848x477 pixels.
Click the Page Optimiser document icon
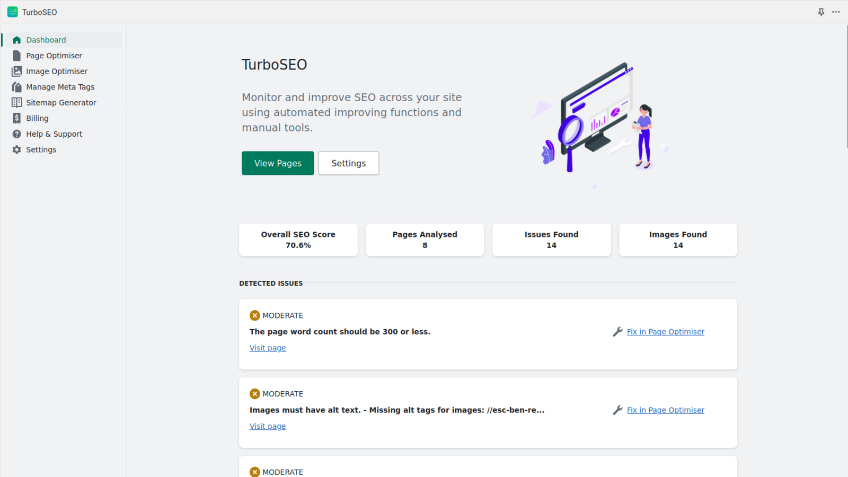point(16,55)
